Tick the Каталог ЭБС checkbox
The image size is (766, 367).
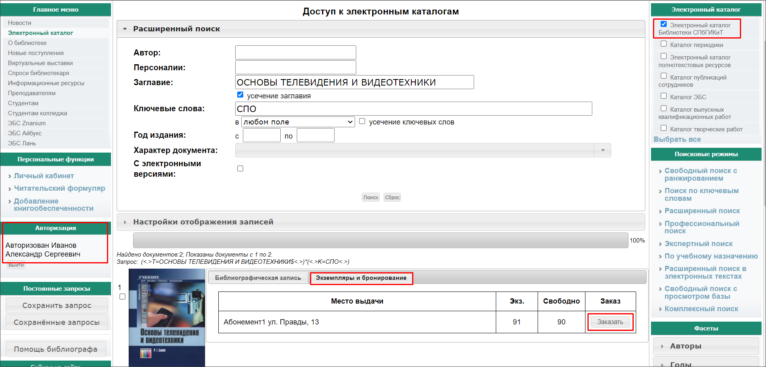click(x=663, y=96)
